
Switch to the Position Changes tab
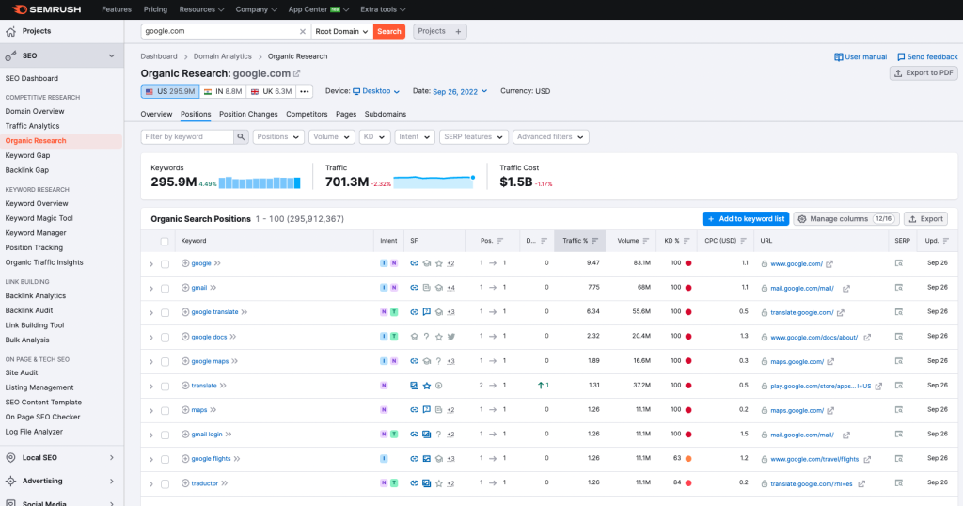(248, 114)
